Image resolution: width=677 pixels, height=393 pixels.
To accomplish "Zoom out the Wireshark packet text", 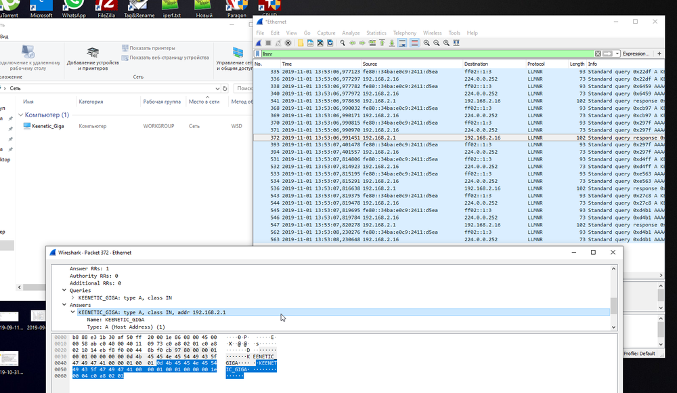I will [437, 43].
